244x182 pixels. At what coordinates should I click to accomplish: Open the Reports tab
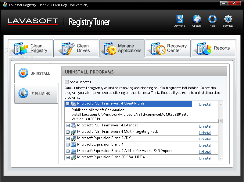(213, 48)
